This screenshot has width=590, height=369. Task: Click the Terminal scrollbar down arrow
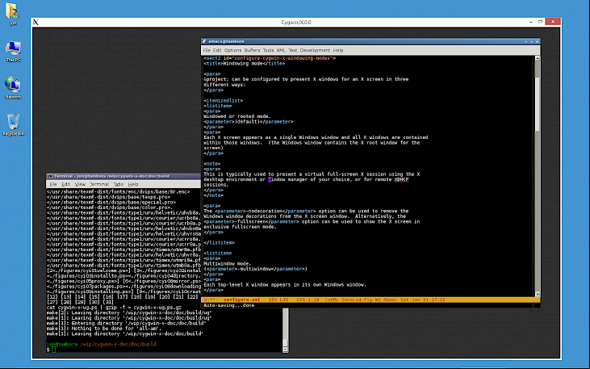tap(285, 350)
